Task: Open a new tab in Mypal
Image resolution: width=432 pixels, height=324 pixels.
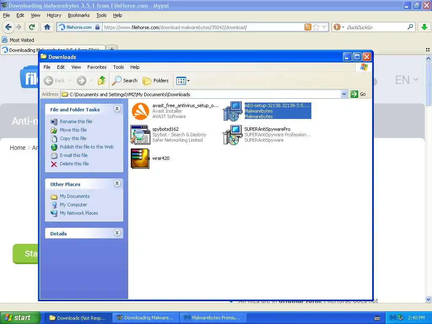Action: (111, 49)
